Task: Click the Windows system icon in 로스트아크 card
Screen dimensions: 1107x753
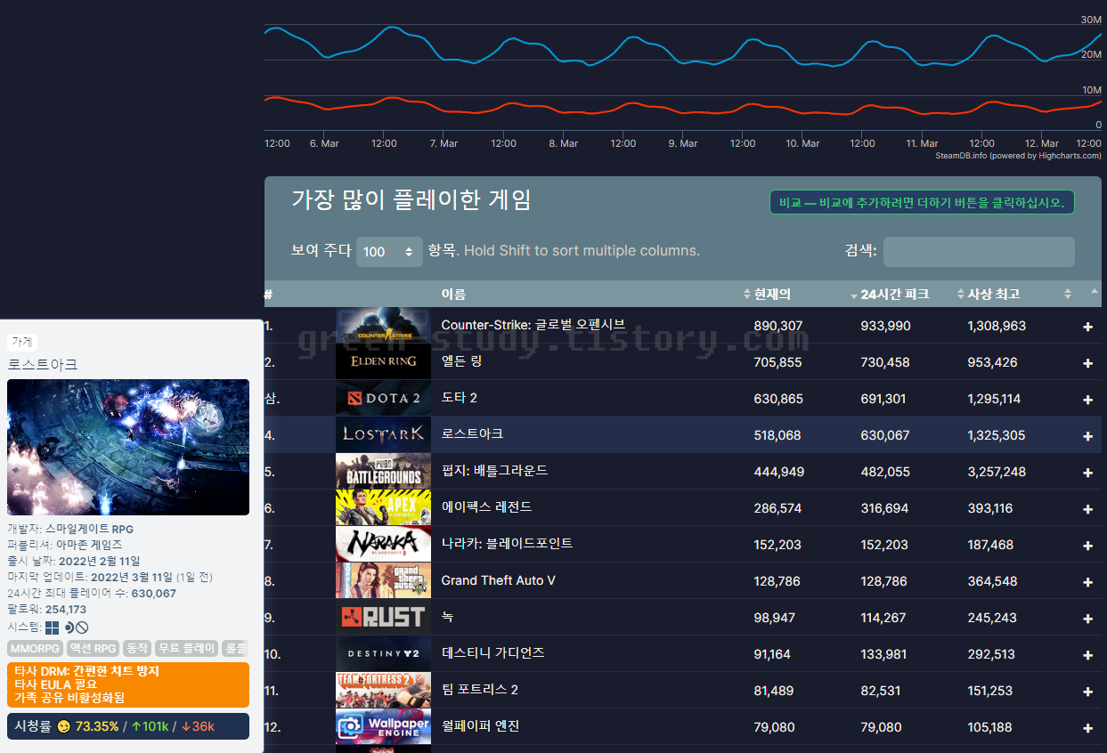Action: (53, 627)
